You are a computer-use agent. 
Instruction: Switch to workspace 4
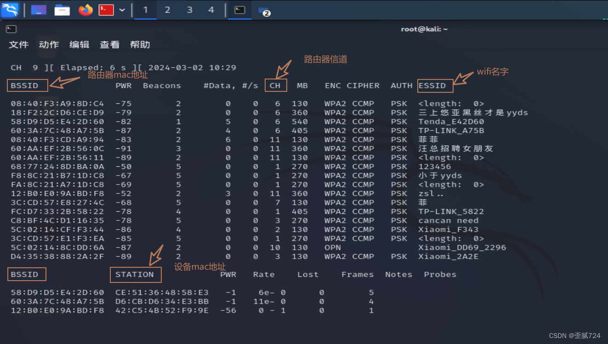coord(211,10)
